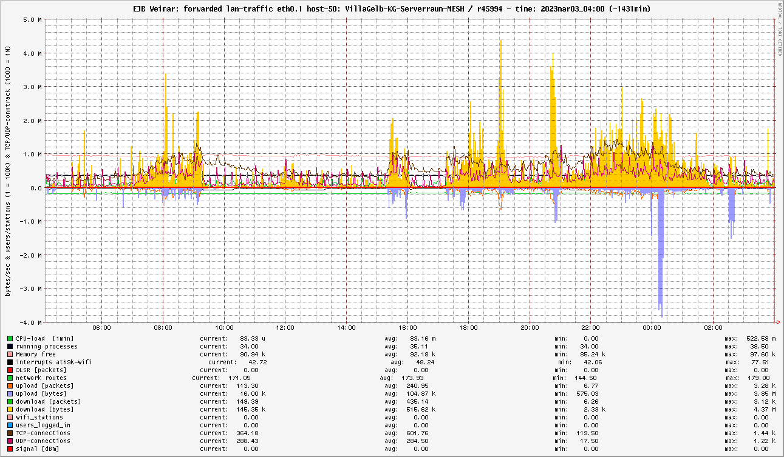Click the brown TCP-connections legend swatch
The image size is (784, 457).
coord(10,433)
